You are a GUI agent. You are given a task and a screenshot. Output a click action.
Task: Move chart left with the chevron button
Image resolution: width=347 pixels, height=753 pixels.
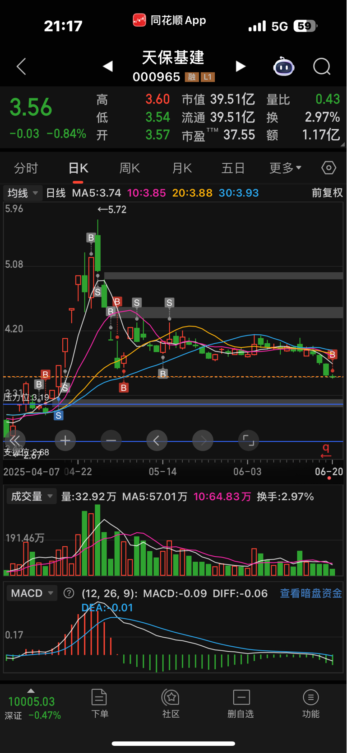pyautogui.click(x=157, y=440)
